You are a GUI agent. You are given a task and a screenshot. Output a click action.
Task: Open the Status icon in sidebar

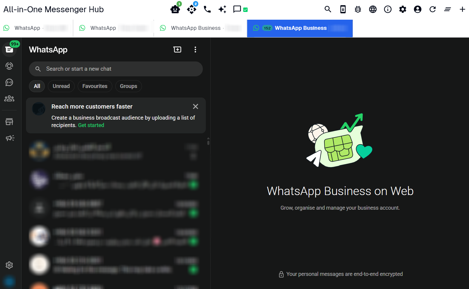[x=9, y=66]
